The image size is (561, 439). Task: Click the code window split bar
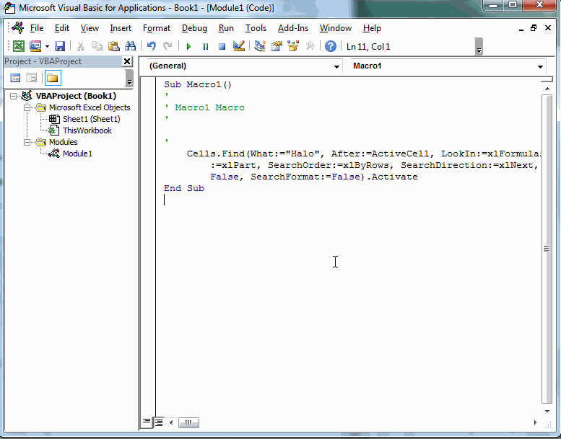point(547,80)
